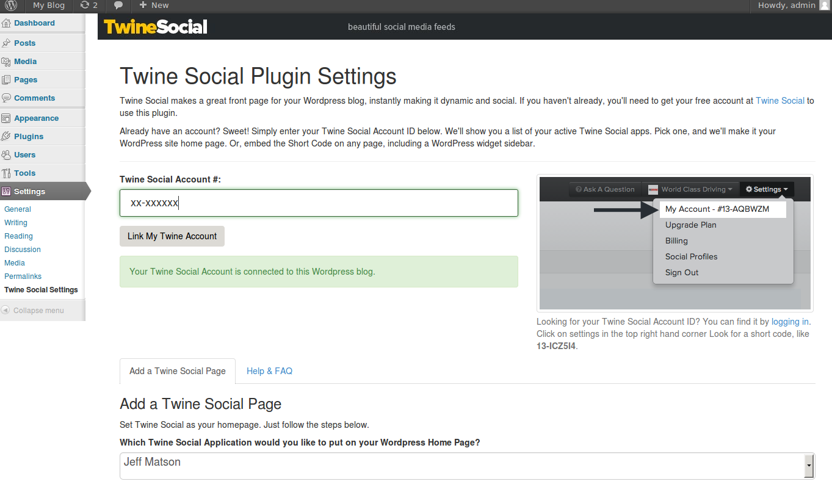Open the updates icon showing 2 pending
Screen dimensions: 832x484
click(87, 5)
